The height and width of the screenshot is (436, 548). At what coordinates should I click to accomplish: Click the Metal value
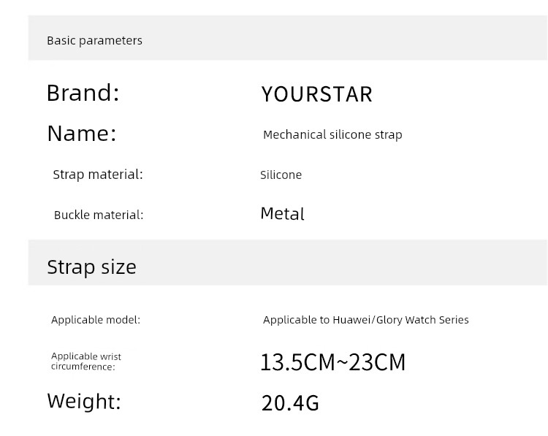click(282, 213)
